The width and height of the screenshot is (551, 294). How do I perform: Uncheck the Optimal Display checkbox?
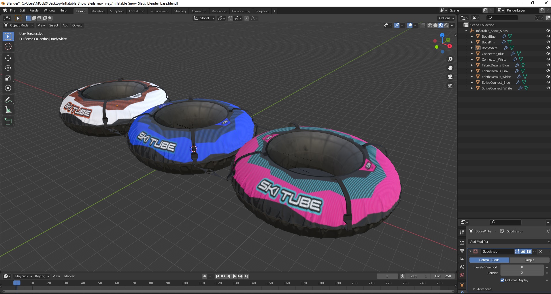click(502, 280)
